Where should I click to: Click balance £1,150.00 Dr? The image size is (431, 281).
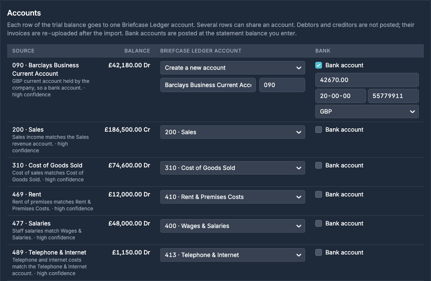(131, 252)
